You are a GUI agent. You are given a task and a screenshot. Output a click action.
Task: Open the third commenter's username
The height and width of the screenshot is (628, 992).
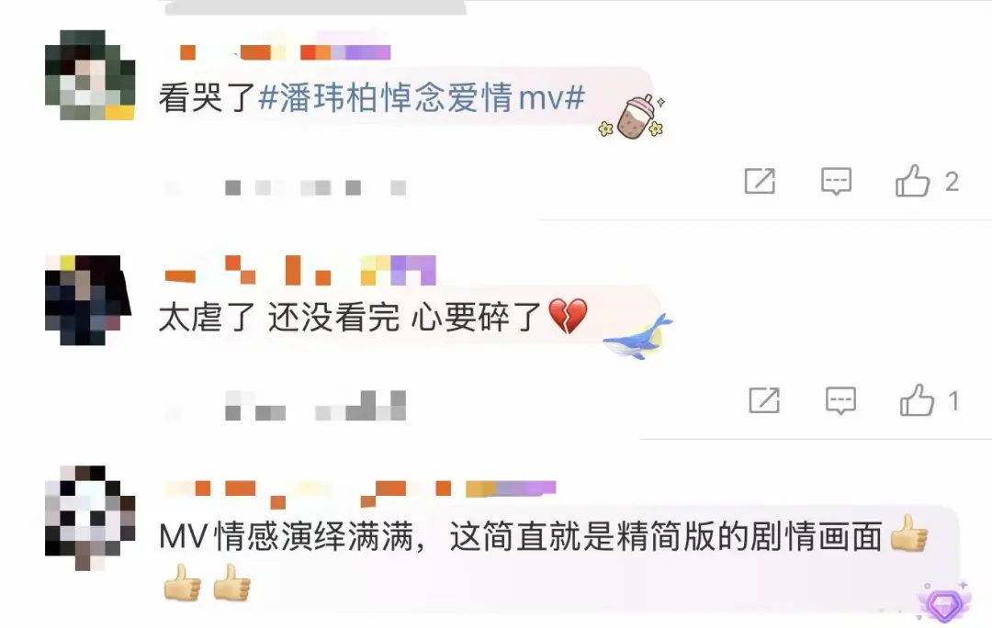click(x=360, y=493)
